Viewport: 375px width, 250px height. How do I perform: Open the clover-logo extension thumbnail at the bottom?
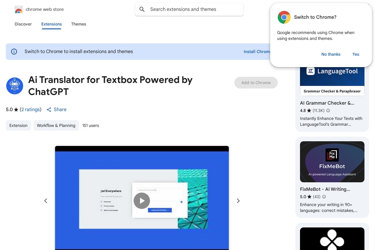tap(332, 239)
